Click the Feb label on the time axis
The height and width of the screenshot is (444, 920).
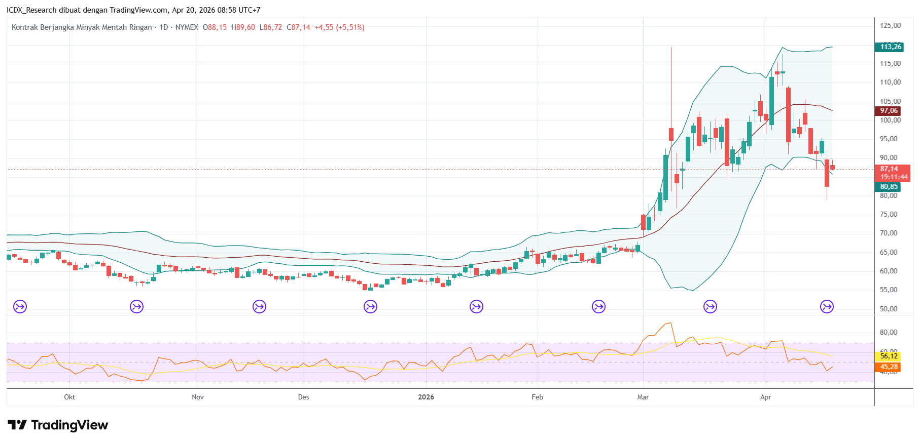[537, 397]
